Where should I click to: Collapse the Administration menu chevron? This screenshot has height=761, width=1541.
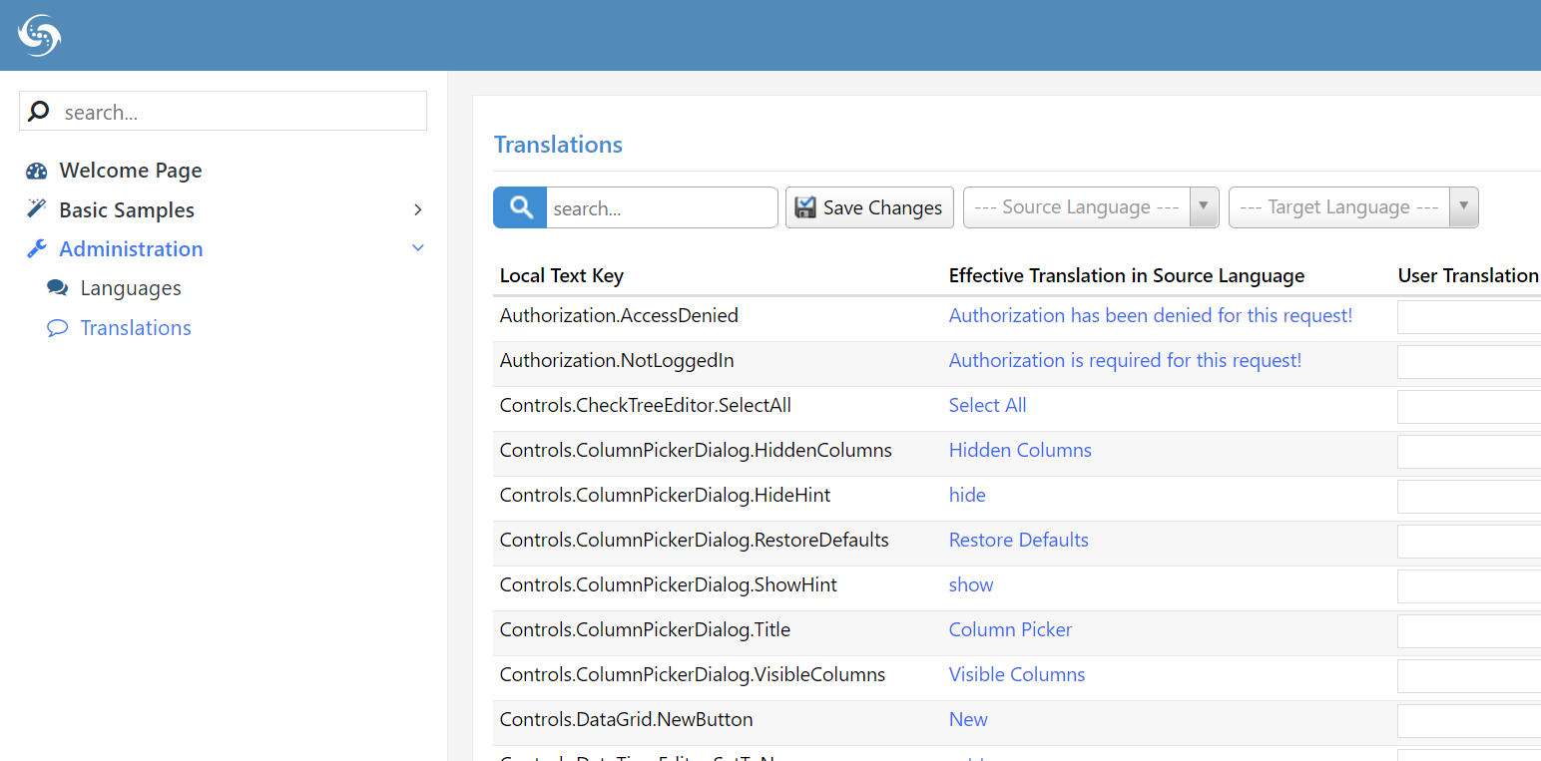(x=418, y=248)
